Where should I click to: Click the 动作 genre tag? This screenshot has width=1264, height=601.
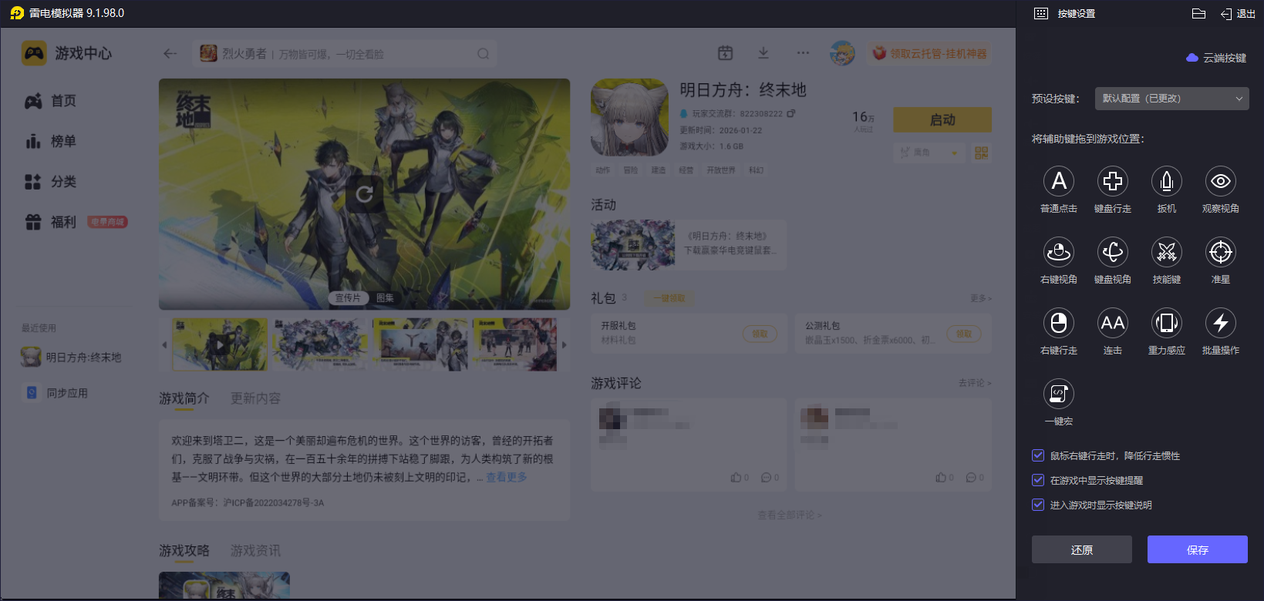[x=602, y=170]
